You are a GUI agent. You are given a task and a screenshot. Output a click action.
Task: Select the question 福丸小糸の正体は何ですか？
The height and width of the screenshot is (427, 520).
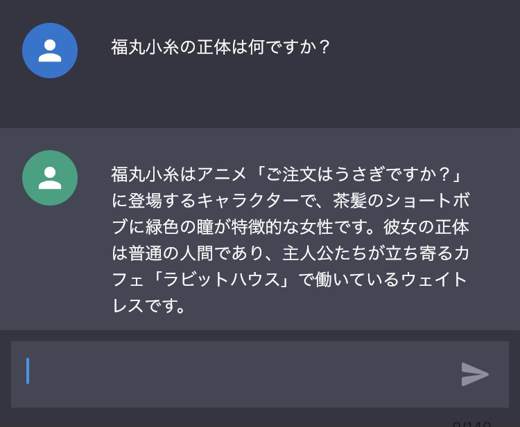click(x=220, y=47)
